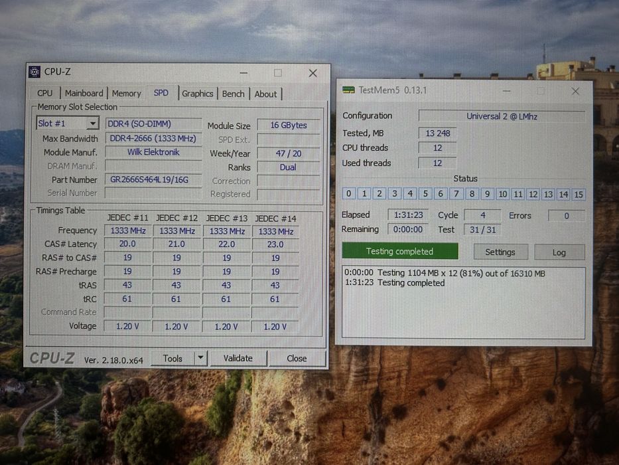Click the JEDEC #13 column header
This screenshot has width=619, height=465.
click(227, 219)
